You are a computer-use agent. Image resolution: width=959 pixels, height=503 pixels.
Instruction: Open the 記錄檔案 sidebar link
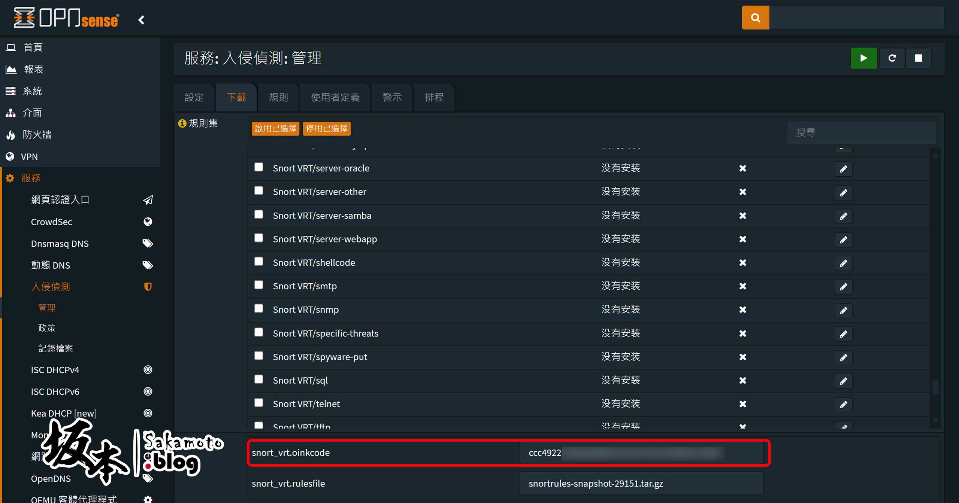55,348
